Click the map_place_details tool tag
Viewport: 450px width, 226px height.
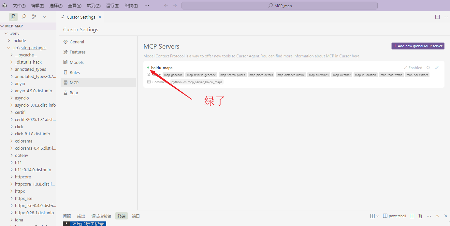tap(261, 75)
